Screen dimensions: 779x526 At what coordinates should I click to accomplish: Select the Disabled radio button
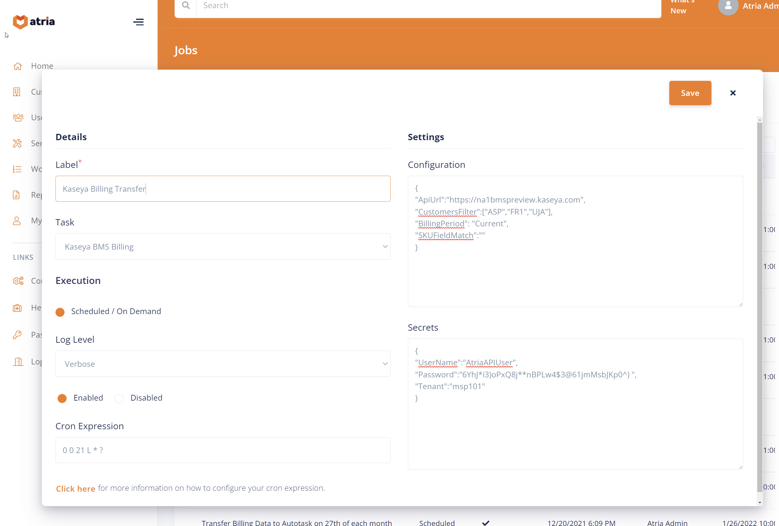pyautogui.click(x=119, y=398)
